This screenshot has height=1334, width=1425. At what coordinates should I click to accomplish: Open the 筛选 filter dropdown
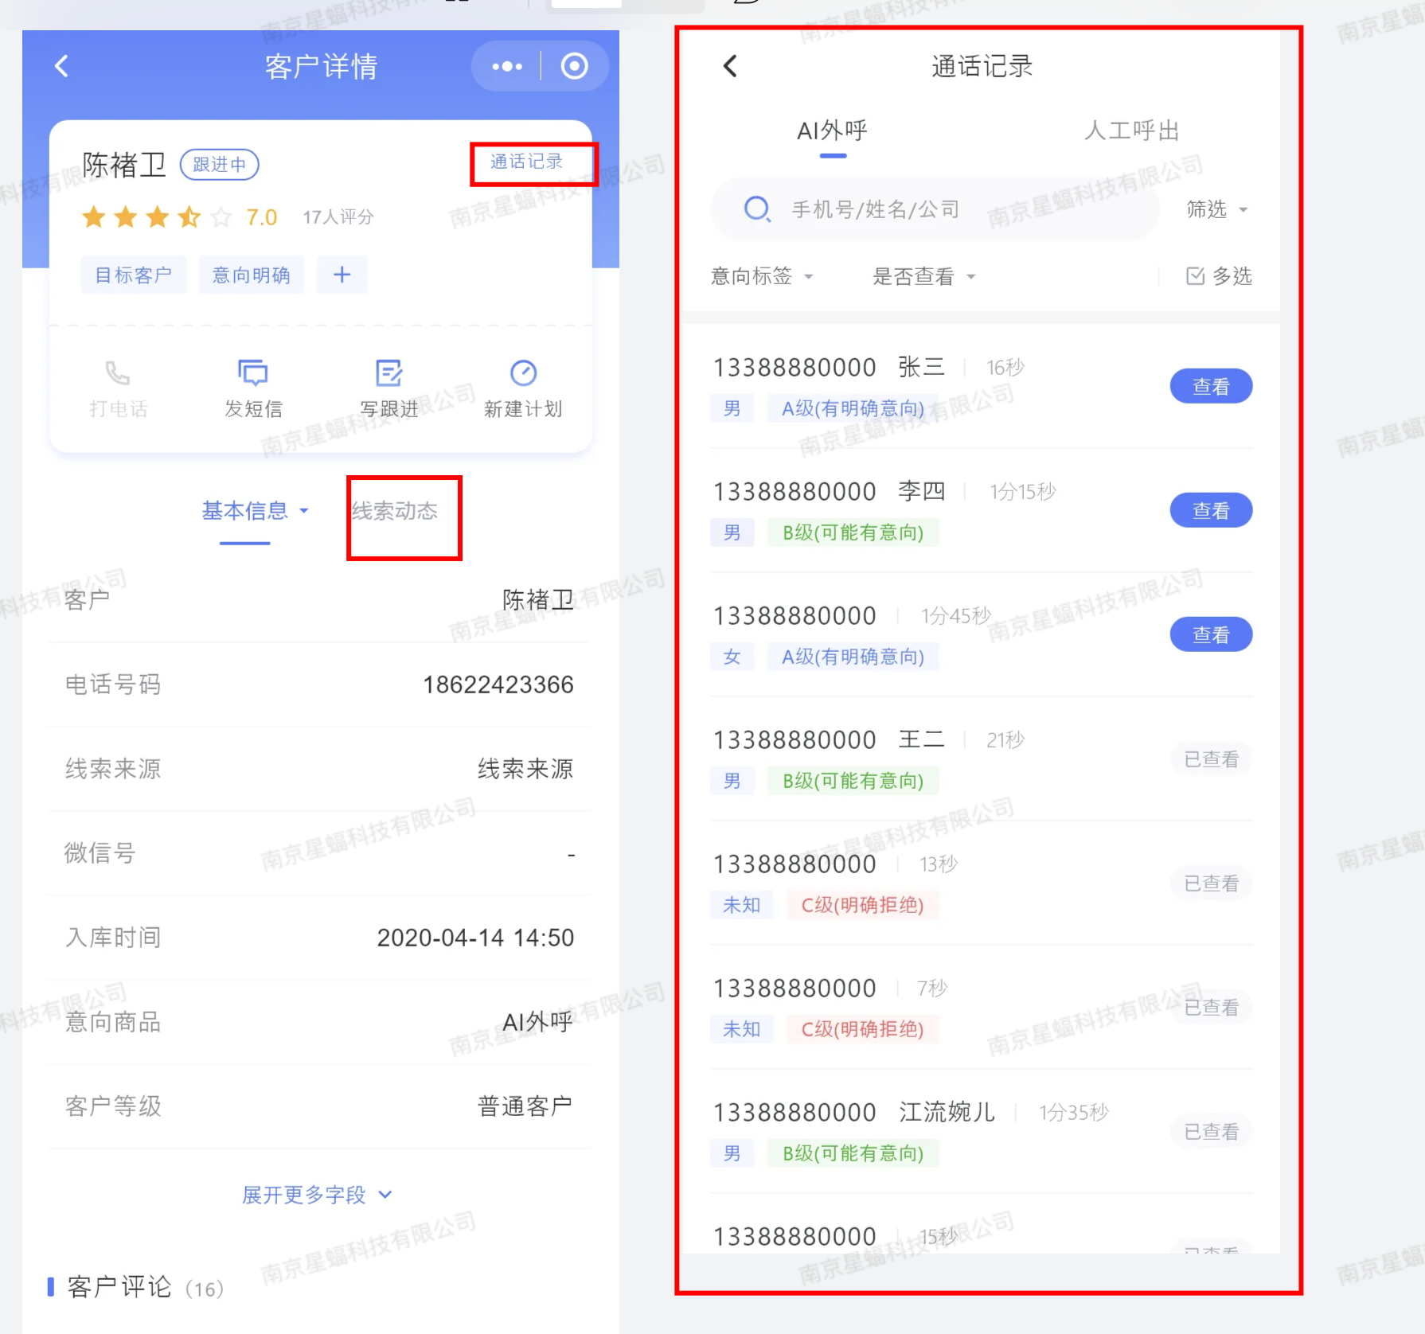pyautogui.click(x=1216, y=209)
